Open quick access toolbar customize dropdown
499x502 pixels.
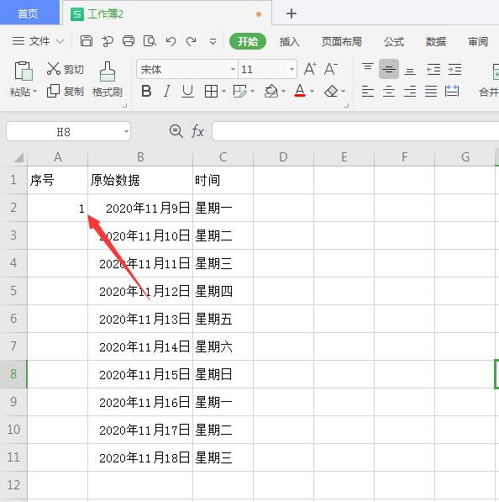click(x=213, y=41)
